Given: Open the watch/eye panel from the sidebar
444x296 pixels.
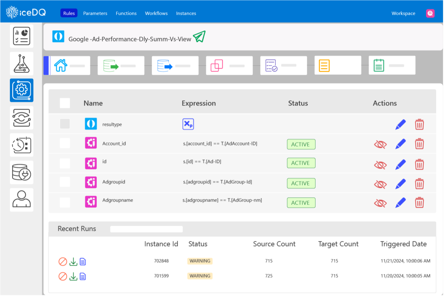Looking at the screenshot, I should point(21,118).
